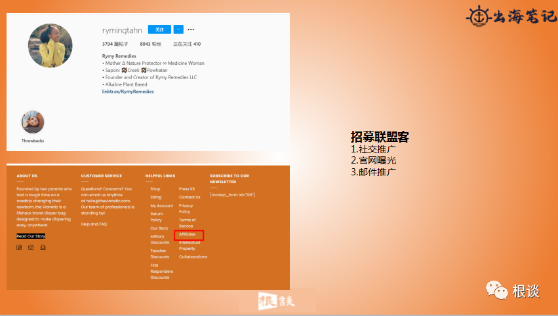This screenshot has height=316, width=558.
Task: Open the My Account footer link
Action: 161,205
